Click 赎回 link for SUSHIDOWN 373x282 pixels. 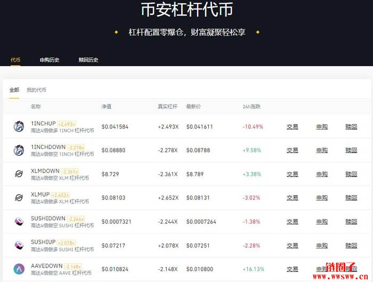click(x=351, y=222)
